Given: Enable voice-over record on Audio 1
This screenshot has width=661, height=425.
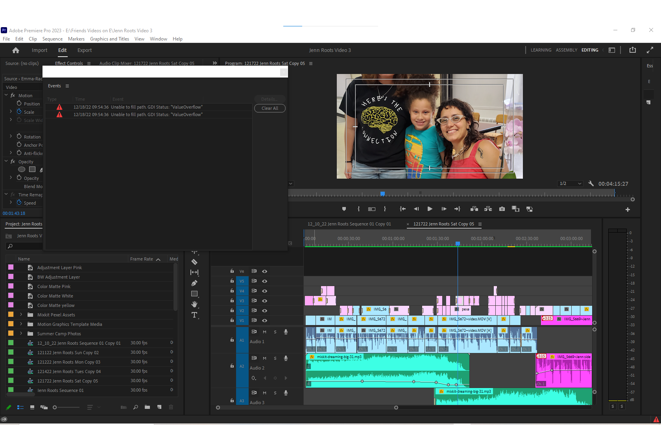Looking at the screenshot, I should click(286, 332).
